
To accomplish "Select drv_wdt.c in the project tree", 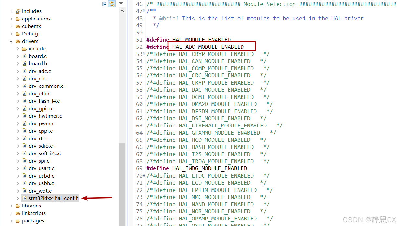I will click(40, 191).
